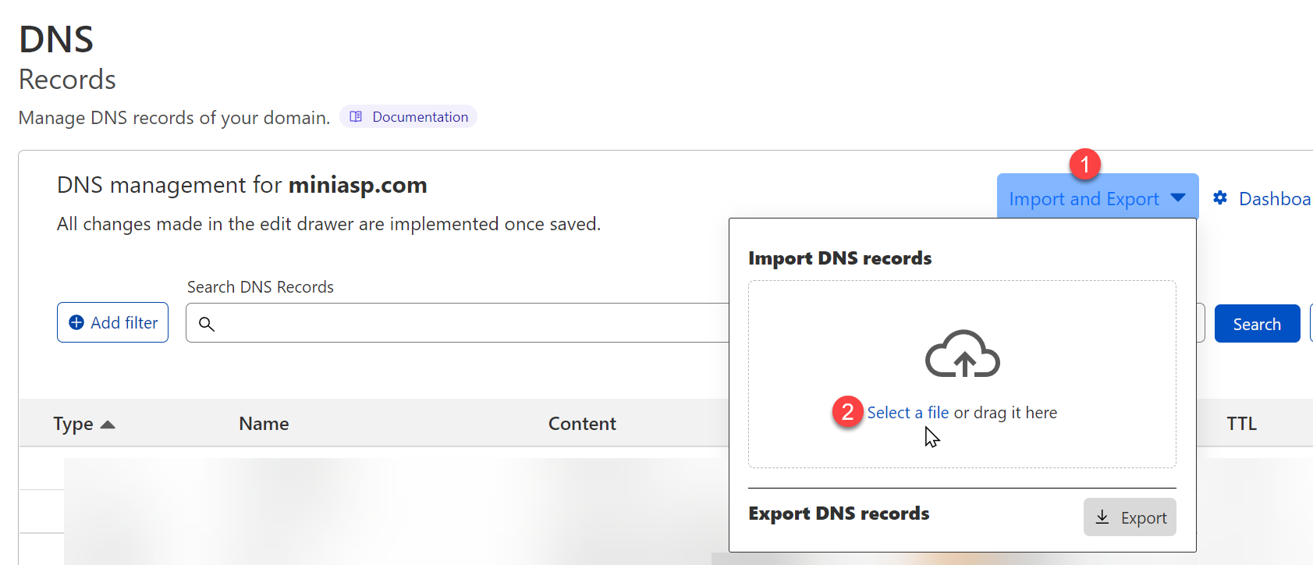Sort records by Type column
Screen dimensions: 1313x565
(84, 424)
